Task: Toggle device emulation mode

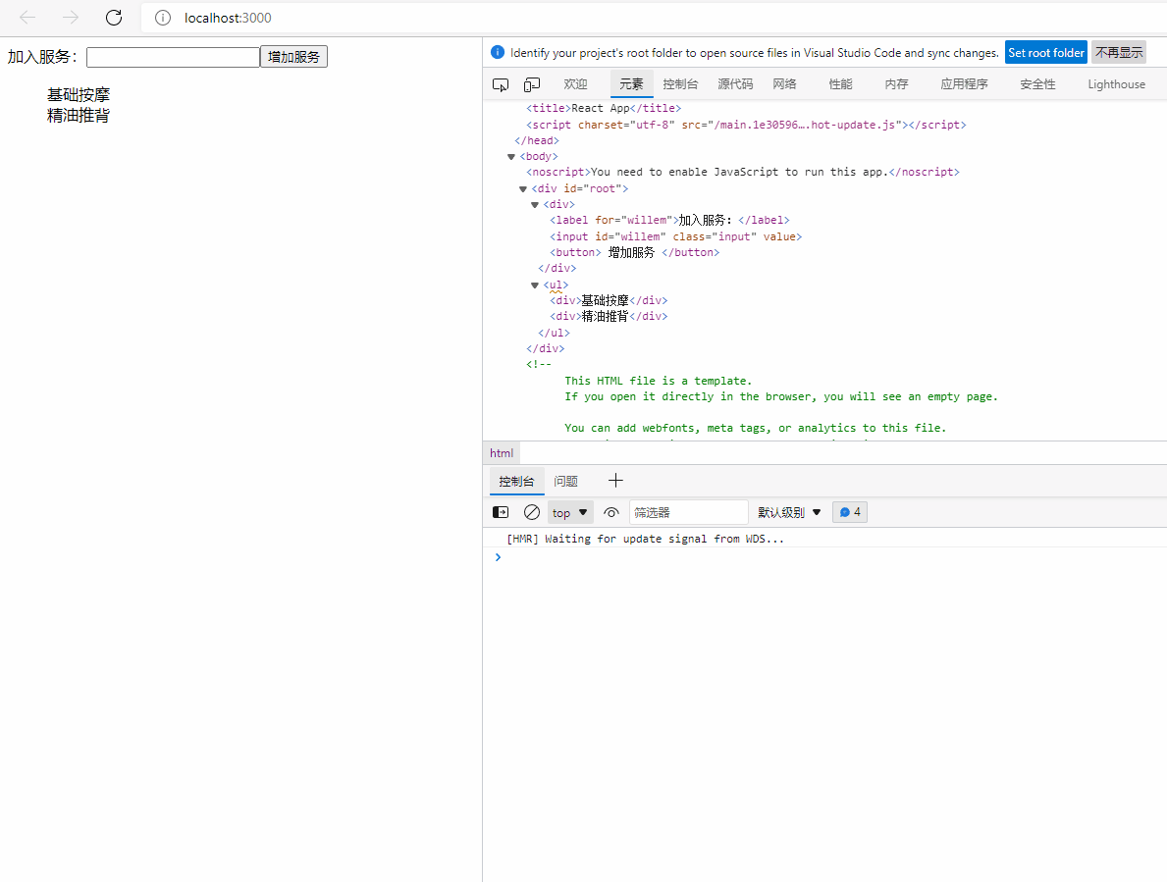Action: pyautogui.click(x=532, y=84)
